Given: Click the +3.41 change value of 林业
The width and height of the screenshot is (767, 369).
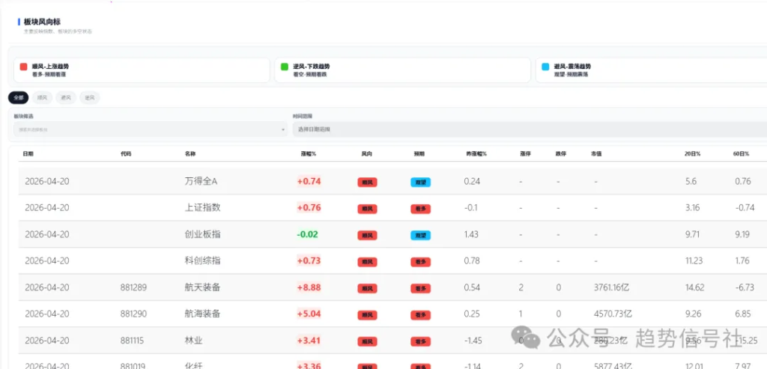Looking at the screenshot, I should tap(309, 341).
